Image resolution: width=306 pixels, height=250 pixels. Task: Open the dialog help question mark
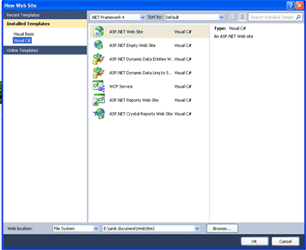pyautogui.click(x=290, y=5)
